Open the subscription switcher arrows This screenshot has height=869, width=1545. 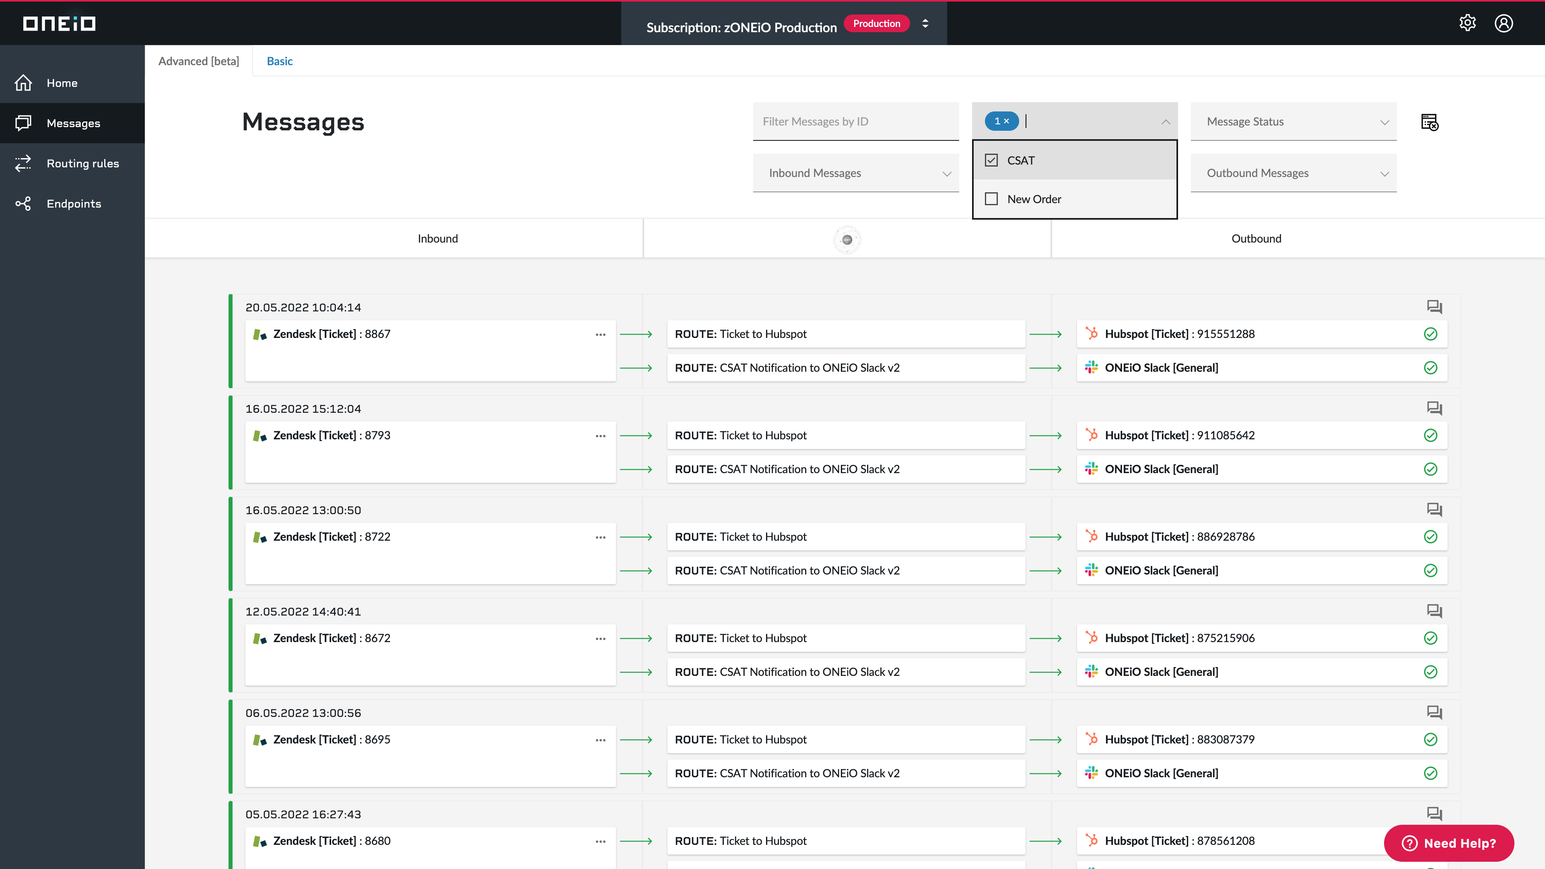point(925,23)
